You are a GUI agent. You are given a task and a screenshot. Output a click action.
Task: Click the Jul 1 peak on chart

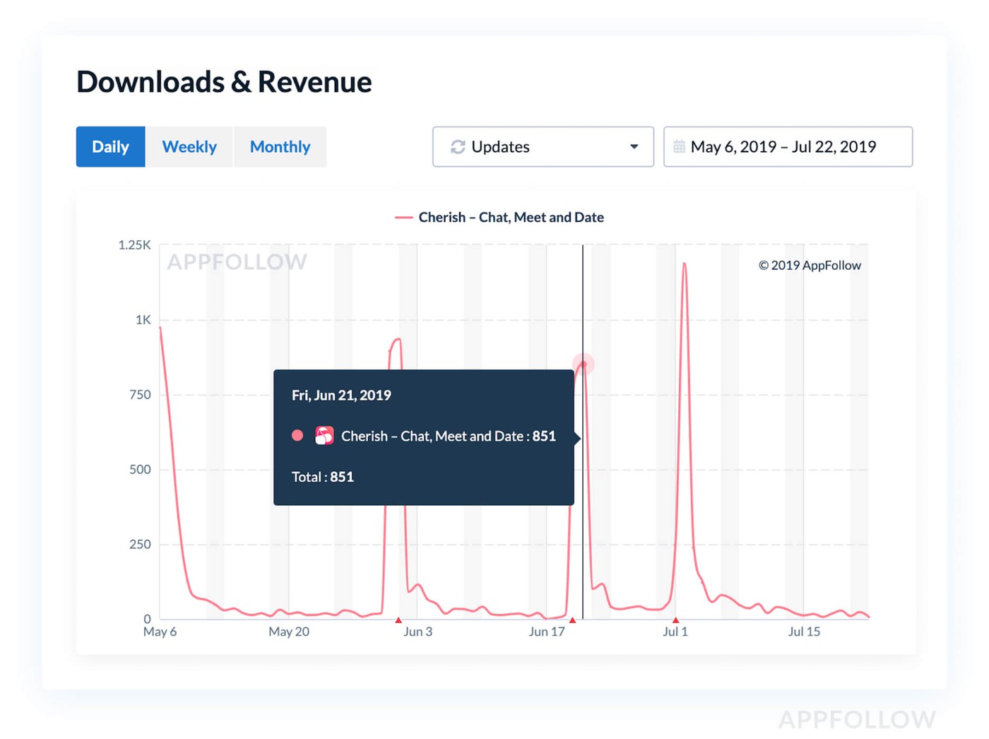point(684,266)
